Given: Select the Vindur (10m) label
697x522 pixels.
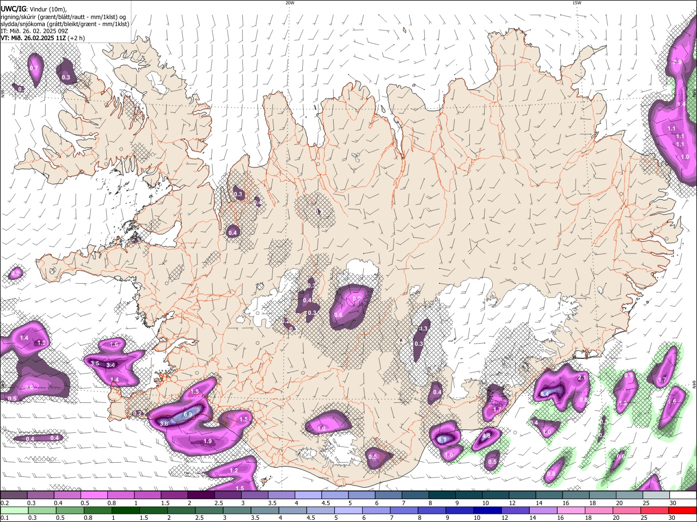Looking at the screenshot, I should pos(48,9).
